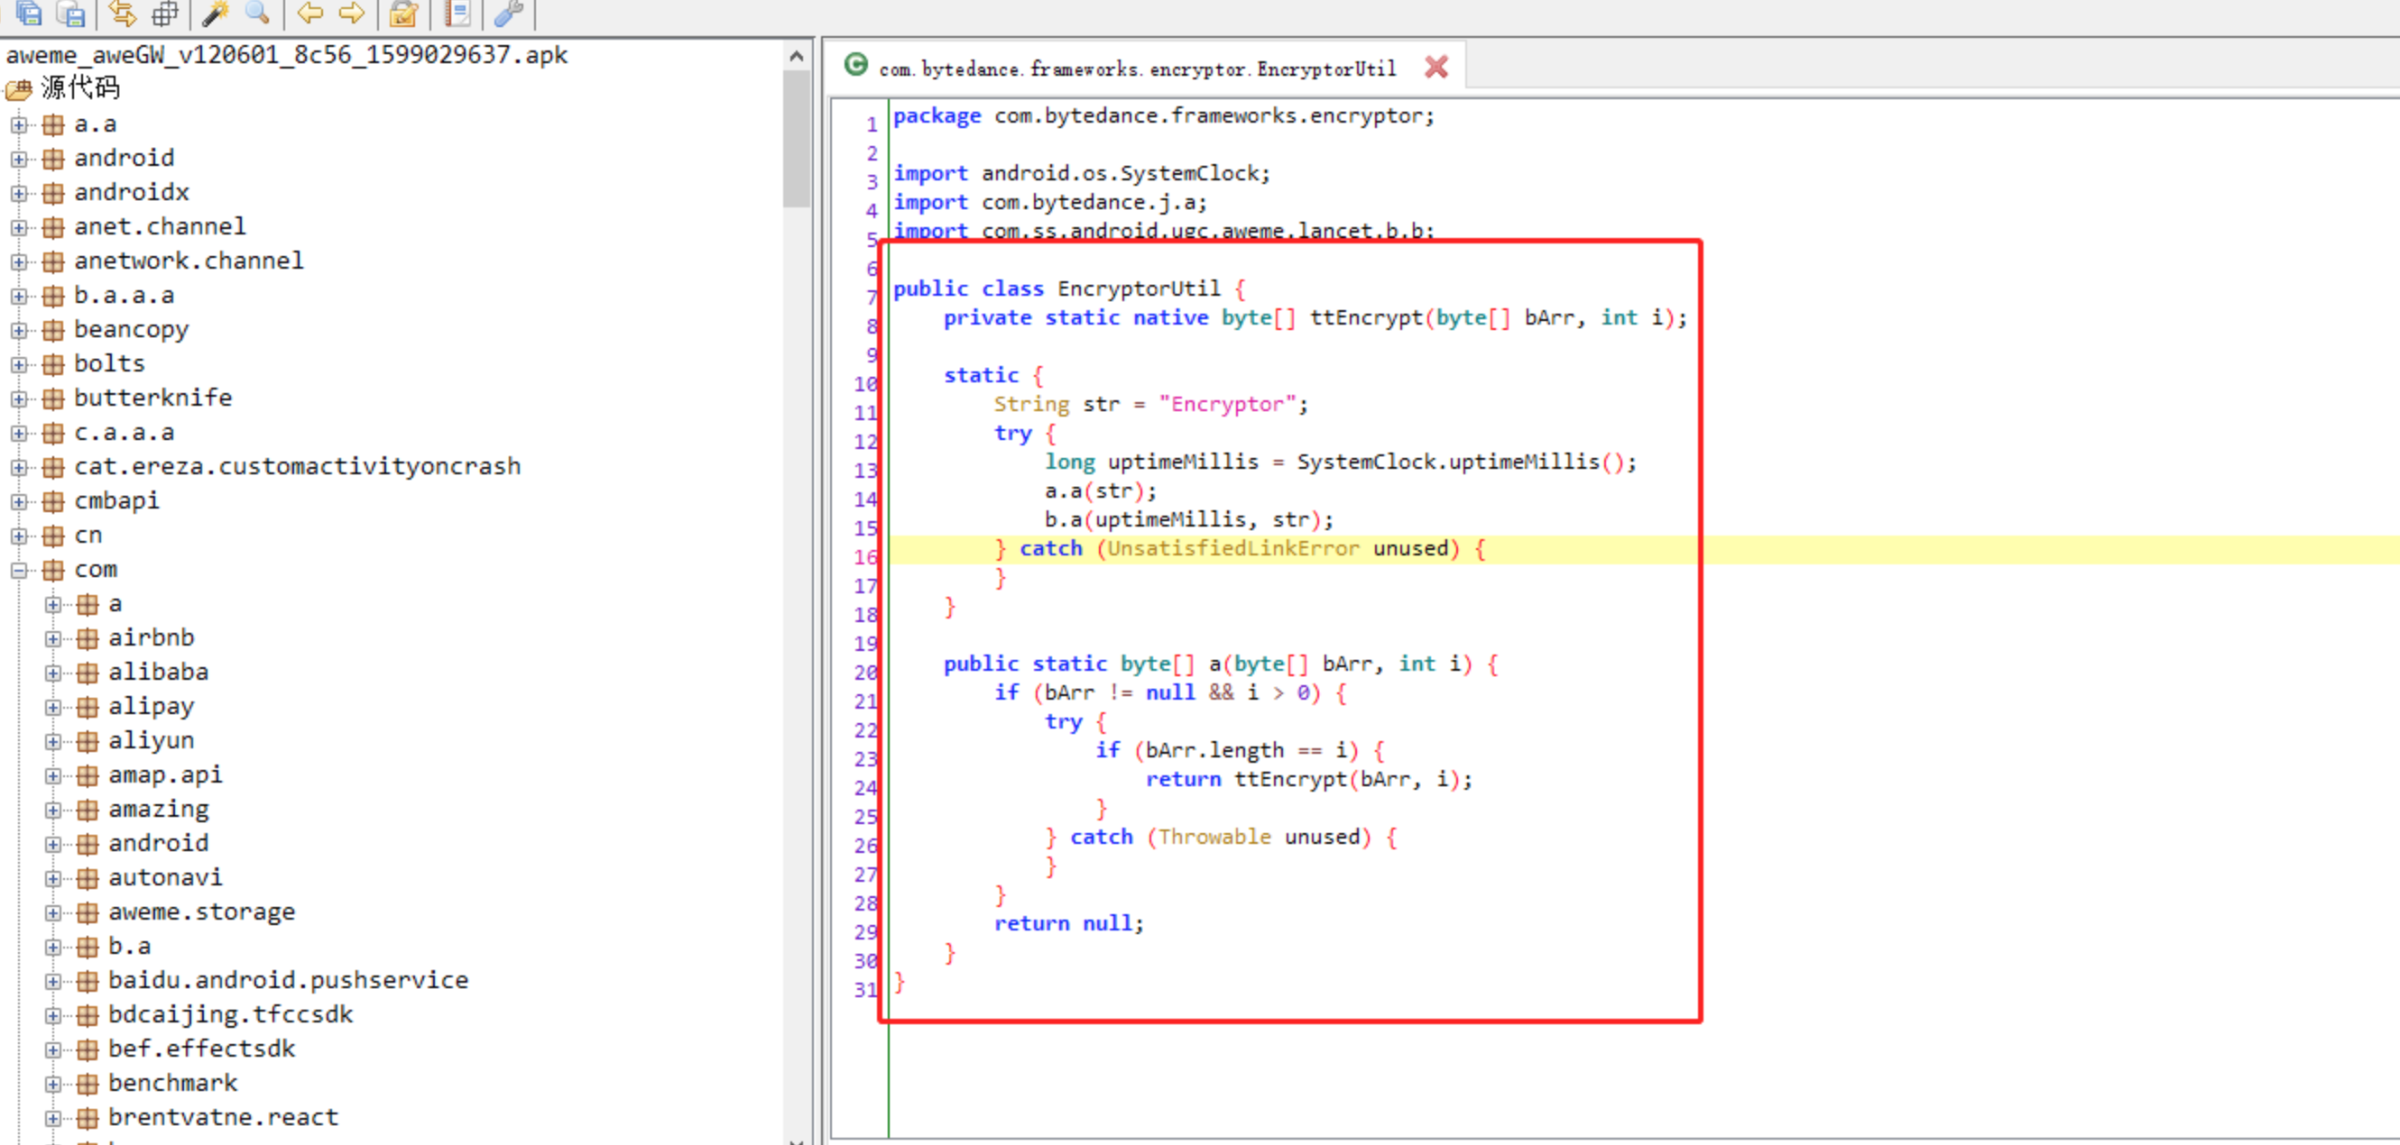The image size is (2400, 1145).
Task: Click the Save all toolbar icon
Action: (29, 13)
